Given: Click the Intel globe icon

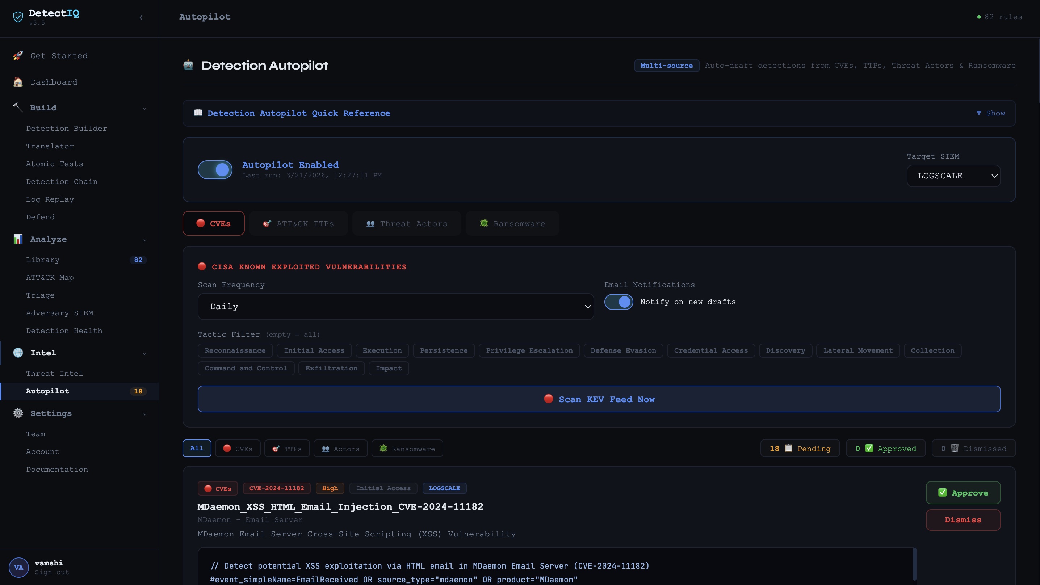Looking at the screenshot, I should coord(18,353).
